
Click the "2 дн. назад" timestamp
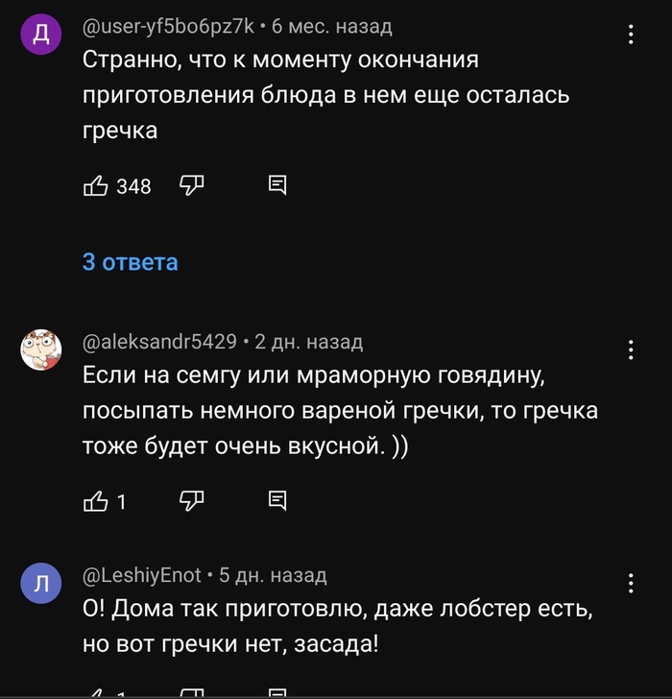pyautogui.click(x=309, y=341)
